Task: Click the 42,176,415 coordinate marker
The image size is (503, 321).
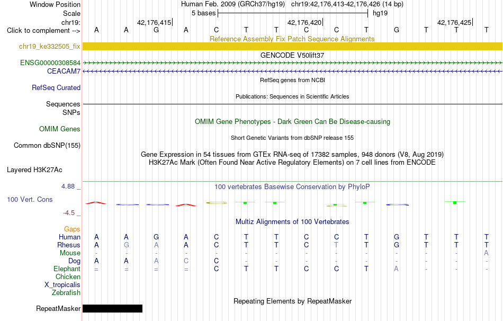Action: point(154,22)
